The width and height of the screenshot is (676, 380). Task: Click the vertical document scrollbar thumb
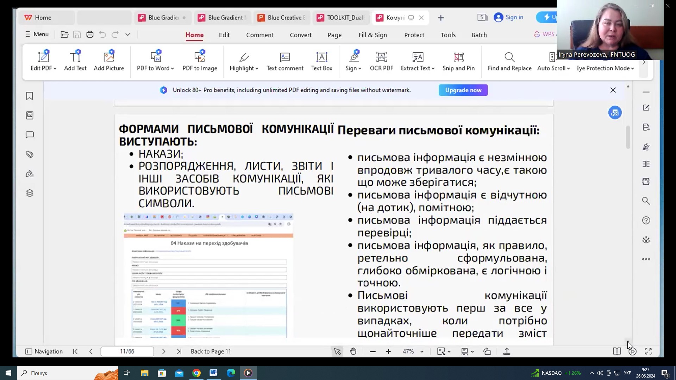click(x=628, y=137)
